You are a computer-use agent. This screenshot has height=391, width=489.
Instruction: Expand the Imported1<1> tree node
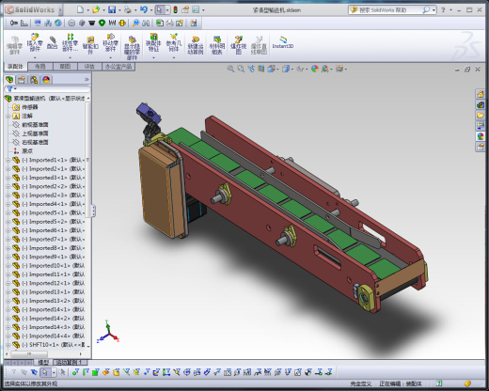(8, 160)
